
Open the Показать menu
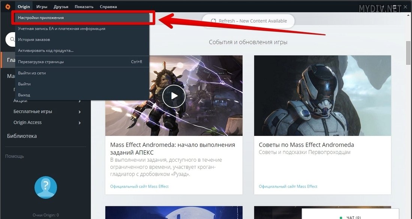click(x=84, y=7)
